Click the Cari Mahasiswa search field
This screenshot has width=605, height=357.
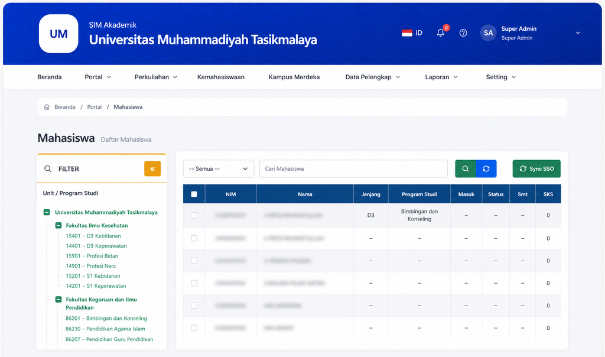(x=353, y=168)
